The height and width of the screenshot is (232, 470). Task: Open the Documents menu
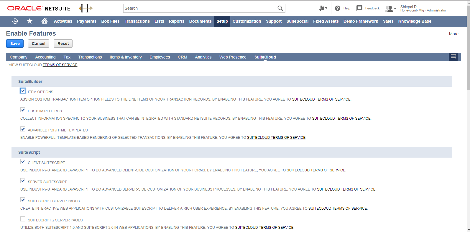[x=201, y=21]
